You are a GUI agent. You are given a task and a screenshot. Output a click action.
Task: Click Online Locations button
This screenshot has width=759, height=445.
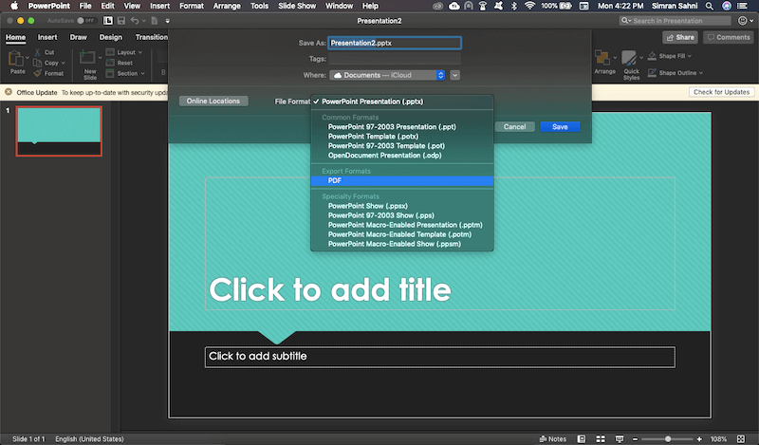[x=213, y=101]
